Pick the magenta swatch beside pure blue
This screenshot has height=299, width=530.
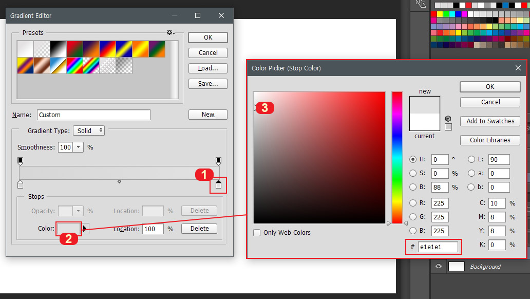tap(464, 14)
